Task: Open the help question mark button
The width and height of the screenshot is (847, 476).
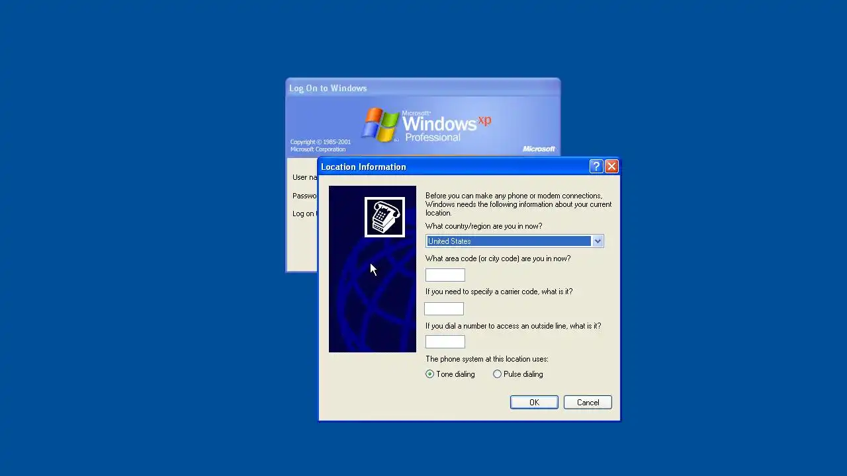Action: click(596, 167)
